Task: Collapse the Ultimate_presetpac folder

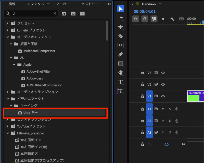Action: click(x=8, y=133)
